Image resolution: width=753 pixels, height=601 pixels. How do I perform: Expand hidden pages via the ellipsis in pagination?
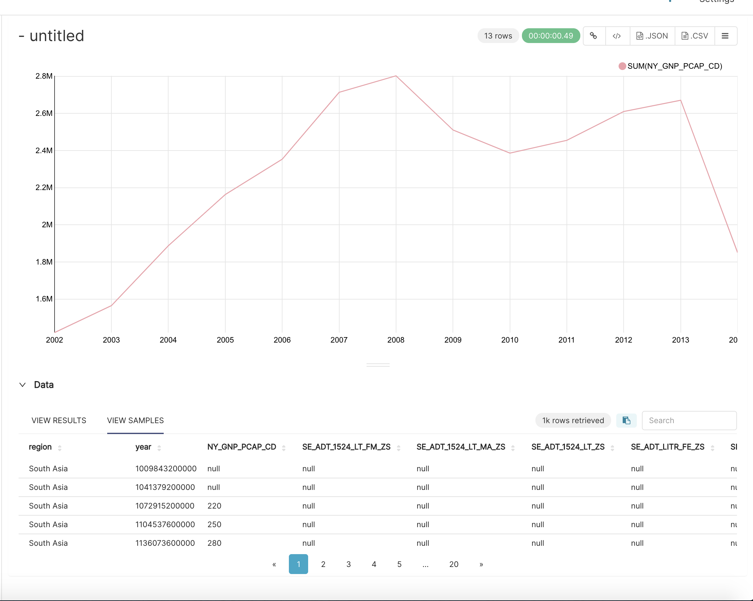point(425,564)
